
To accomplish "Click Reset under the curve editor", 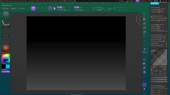I will click(156, 71).
